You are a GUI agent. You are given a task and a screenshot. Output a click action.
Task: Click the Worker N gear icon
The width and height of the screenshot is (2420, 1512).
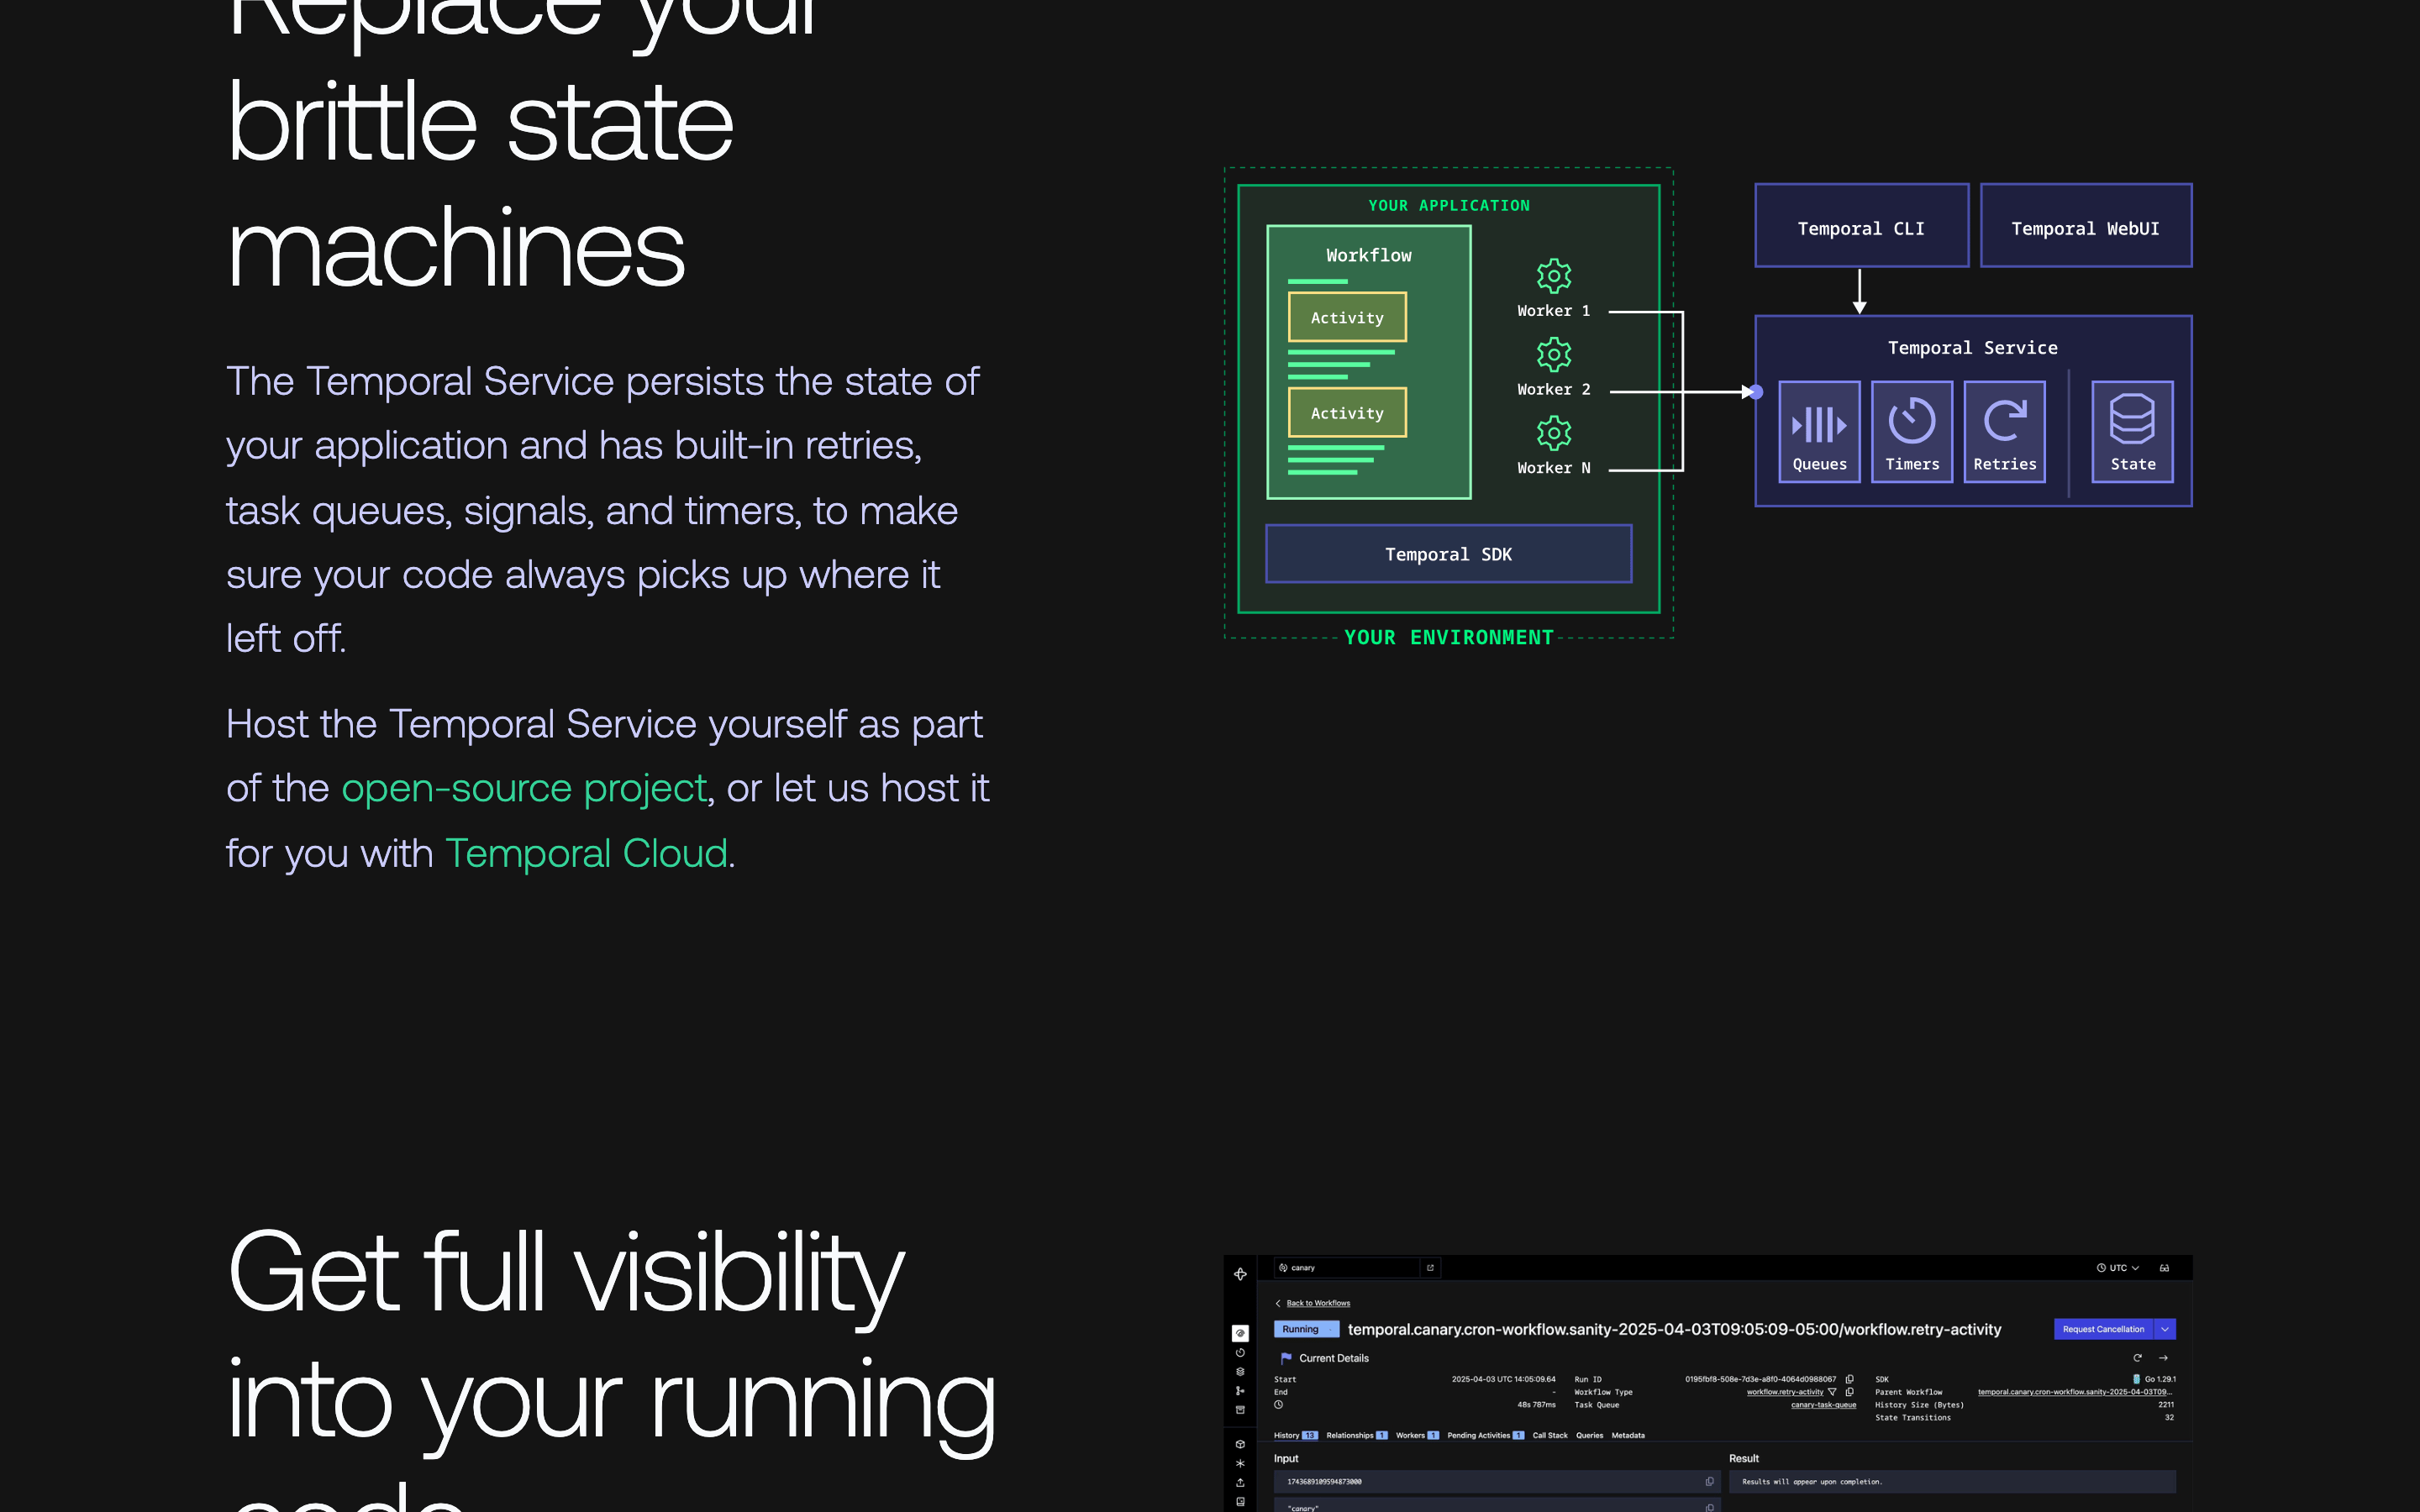coord(1554,433)
